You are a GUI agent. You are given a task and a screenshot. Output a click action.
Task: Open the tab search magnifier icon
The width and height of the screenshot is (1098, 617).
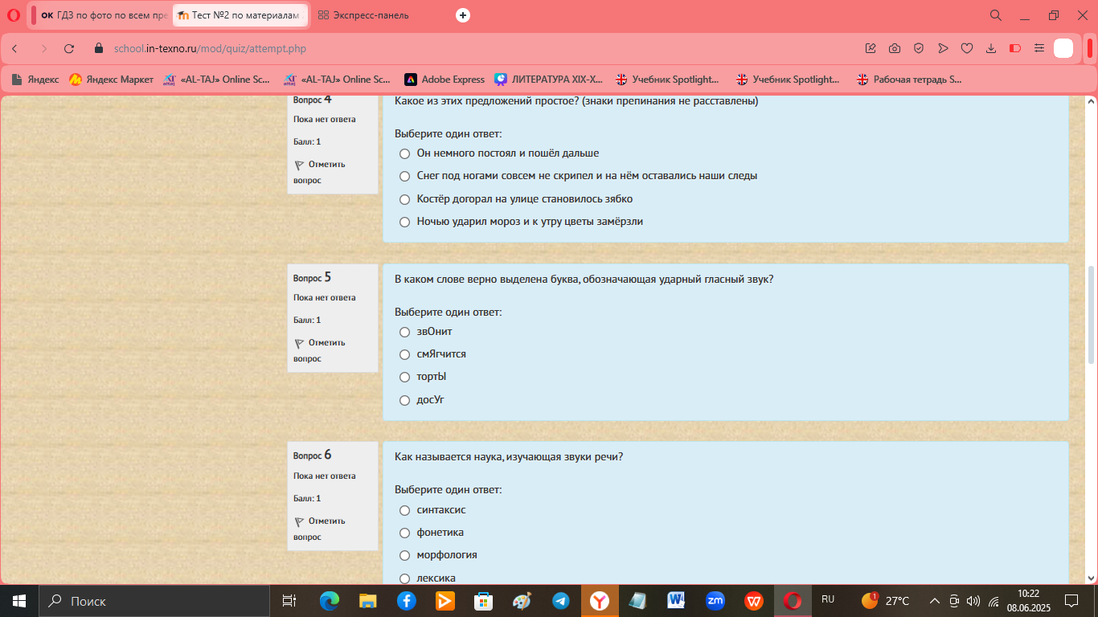995,15
